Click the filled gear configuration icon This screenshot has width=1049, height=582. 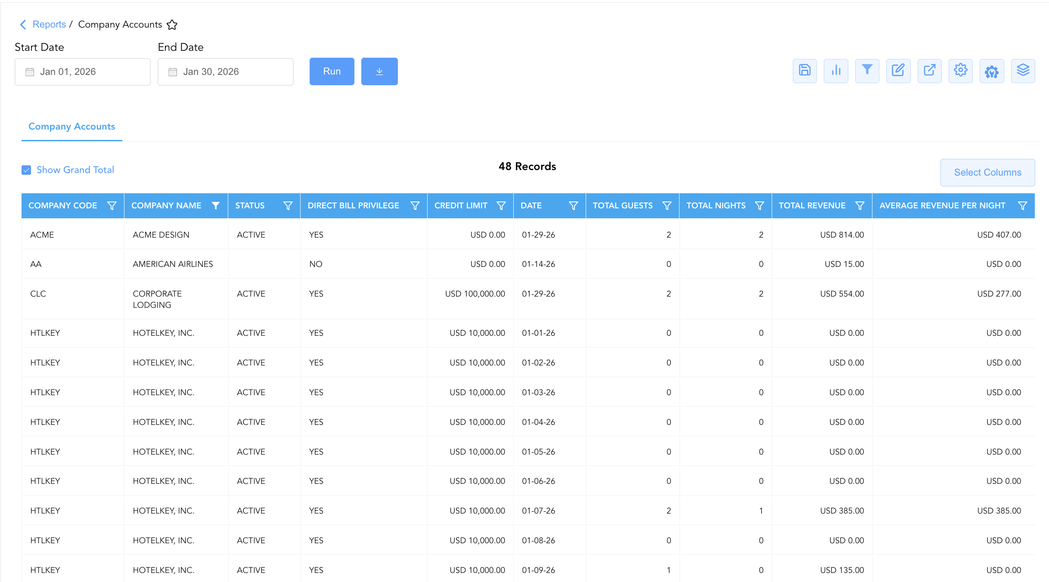coord(992,71)
